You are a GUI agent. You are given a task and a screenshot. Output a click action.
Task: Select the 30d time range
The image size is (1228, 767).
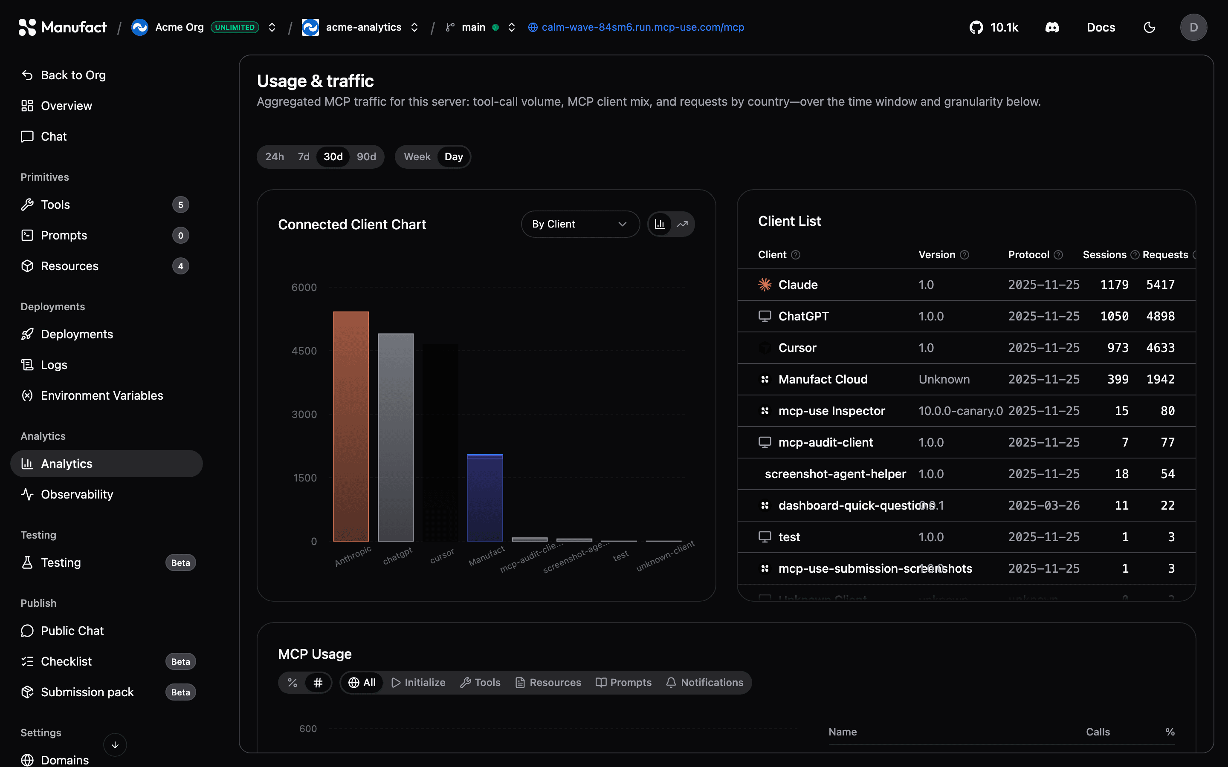click(x=333, y=157)
